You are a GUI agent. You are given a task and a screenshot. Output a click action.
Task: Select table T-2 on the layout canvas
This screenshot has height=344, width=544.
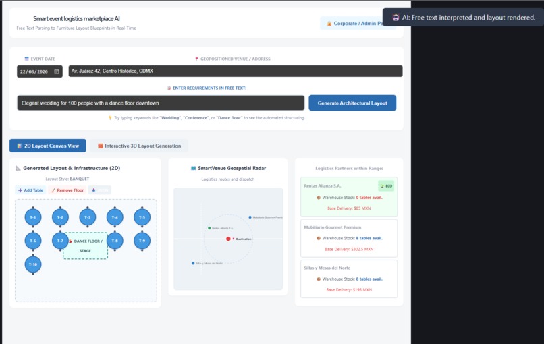(x=60, y=217)
